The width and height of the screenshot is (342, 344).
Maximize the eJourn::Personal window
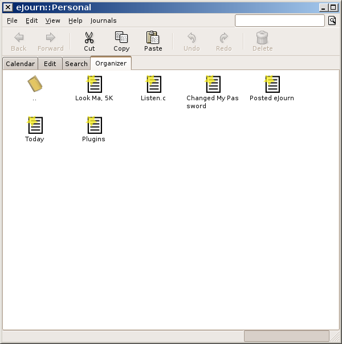point(333,7)
